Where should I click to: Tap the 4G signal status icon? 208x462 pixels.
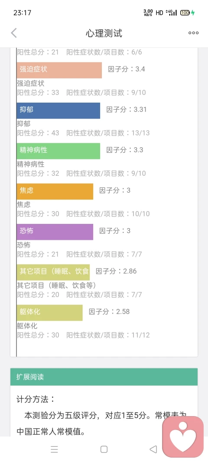point(172,13)
